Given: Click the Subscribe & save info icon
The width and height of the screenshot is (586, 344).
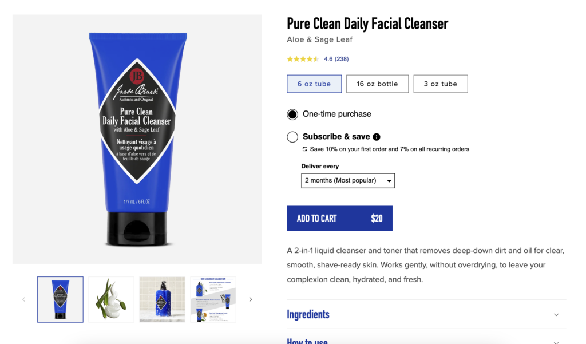Looking at the screenshot, I should [x=377, y=137].
